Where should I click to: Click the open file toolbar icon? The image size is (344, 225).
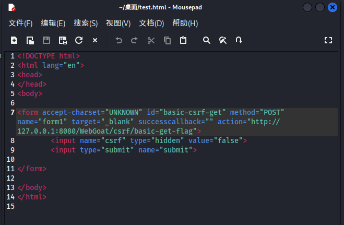pos(30,40)
